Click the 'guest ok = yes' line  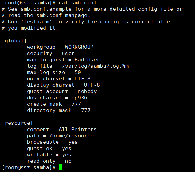(x=49, y=149)
